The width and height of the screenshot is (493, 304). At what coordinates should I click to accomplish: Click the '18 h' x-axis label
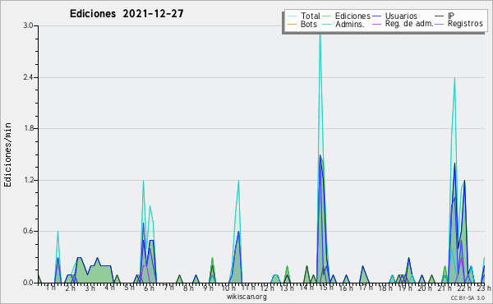[x=385, y=288]
